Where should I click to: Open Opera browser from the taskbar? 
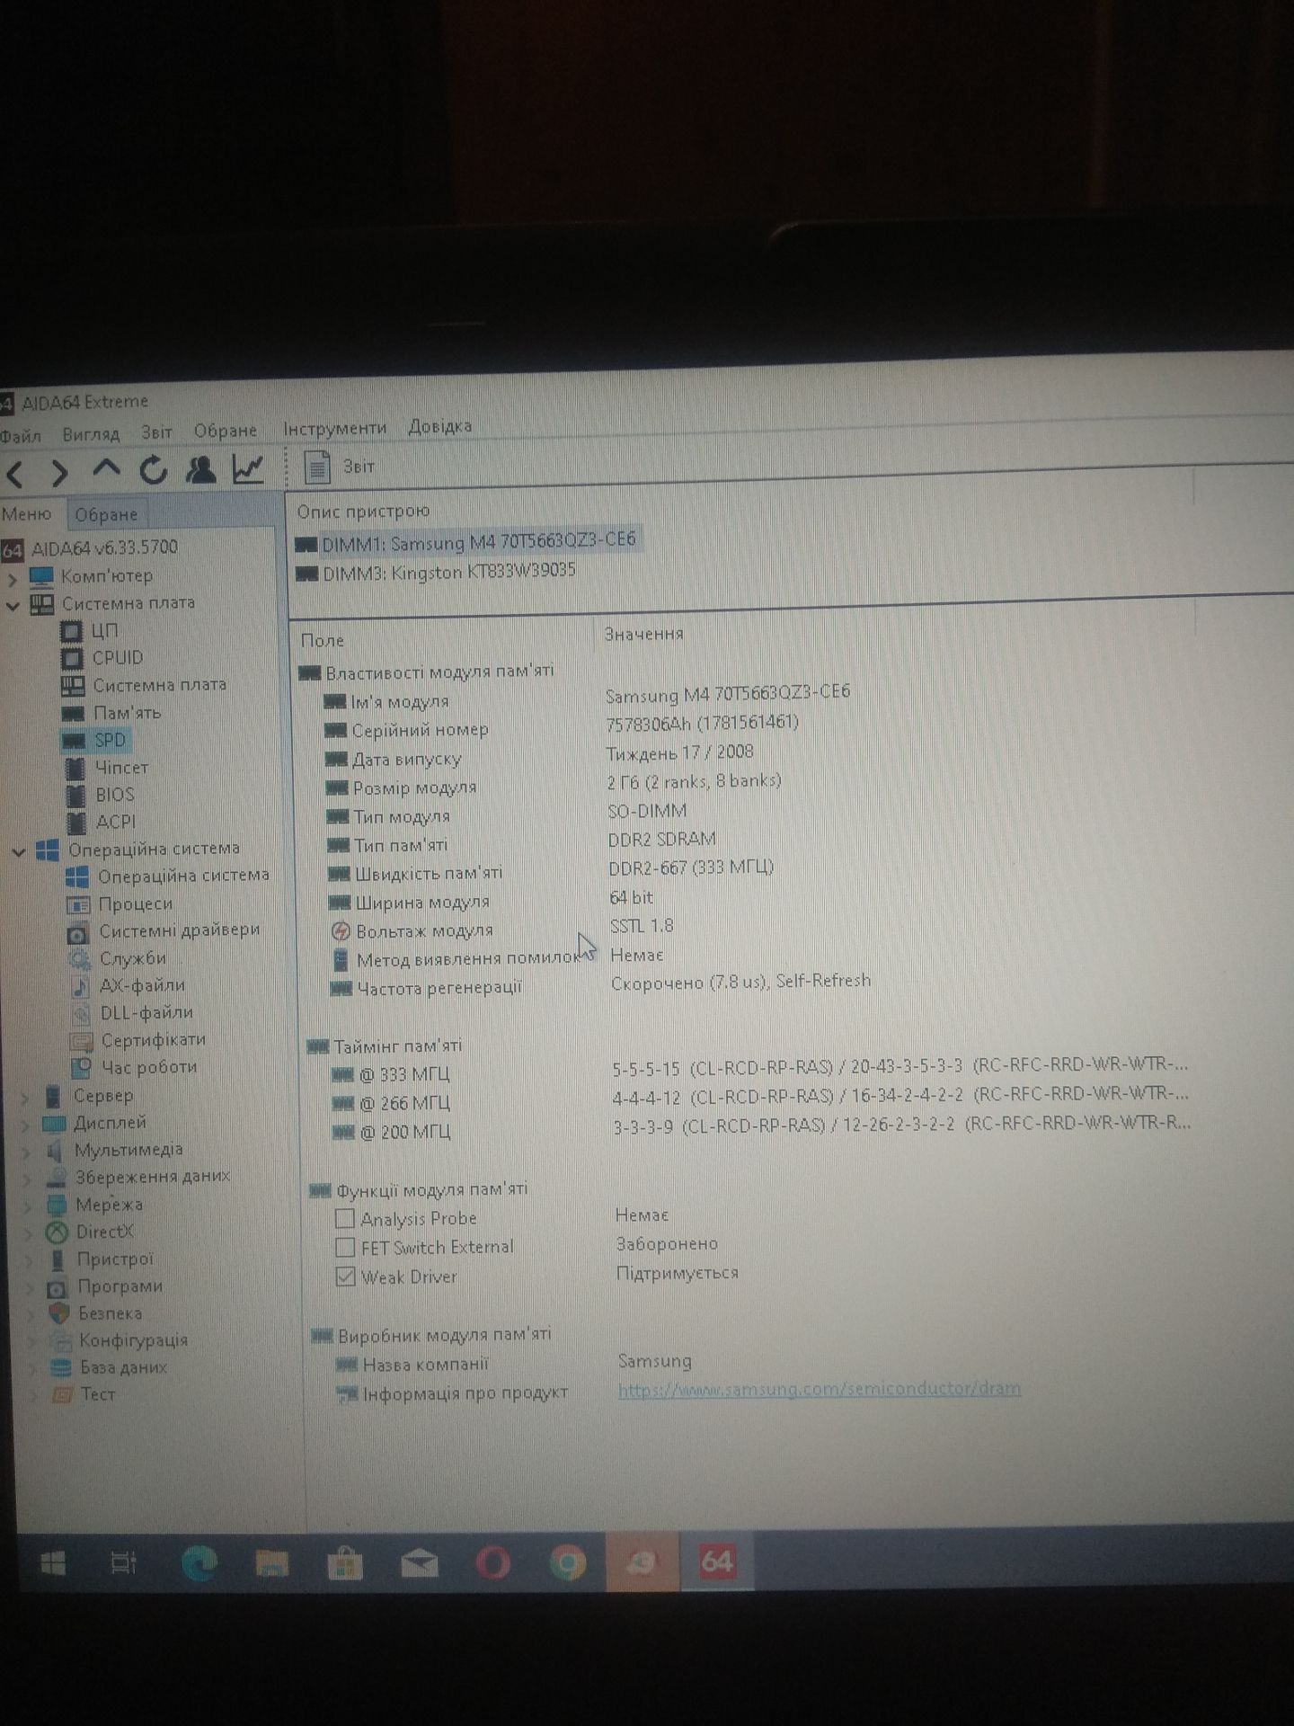point(492,1562)
